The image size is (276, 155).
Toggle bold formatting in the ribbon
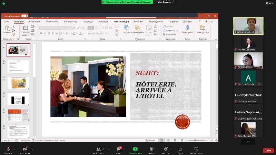tap(41, 33)
